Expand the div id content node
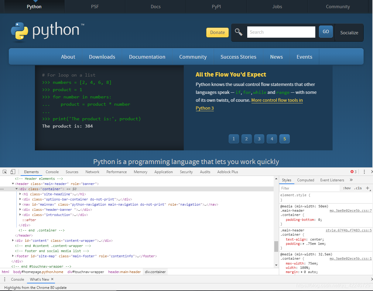This screenshot has width=373, height=291. tap(13, 241)
